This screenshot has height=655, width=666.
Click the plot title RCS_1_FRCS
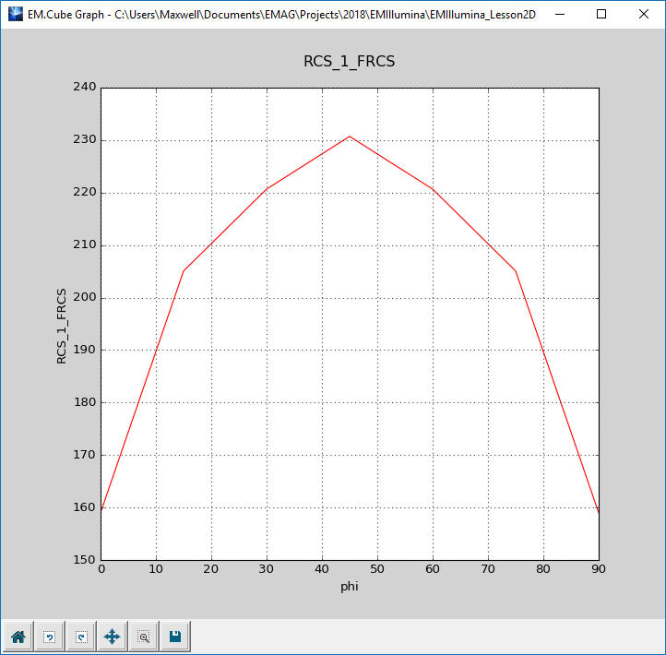pos(350,62)
